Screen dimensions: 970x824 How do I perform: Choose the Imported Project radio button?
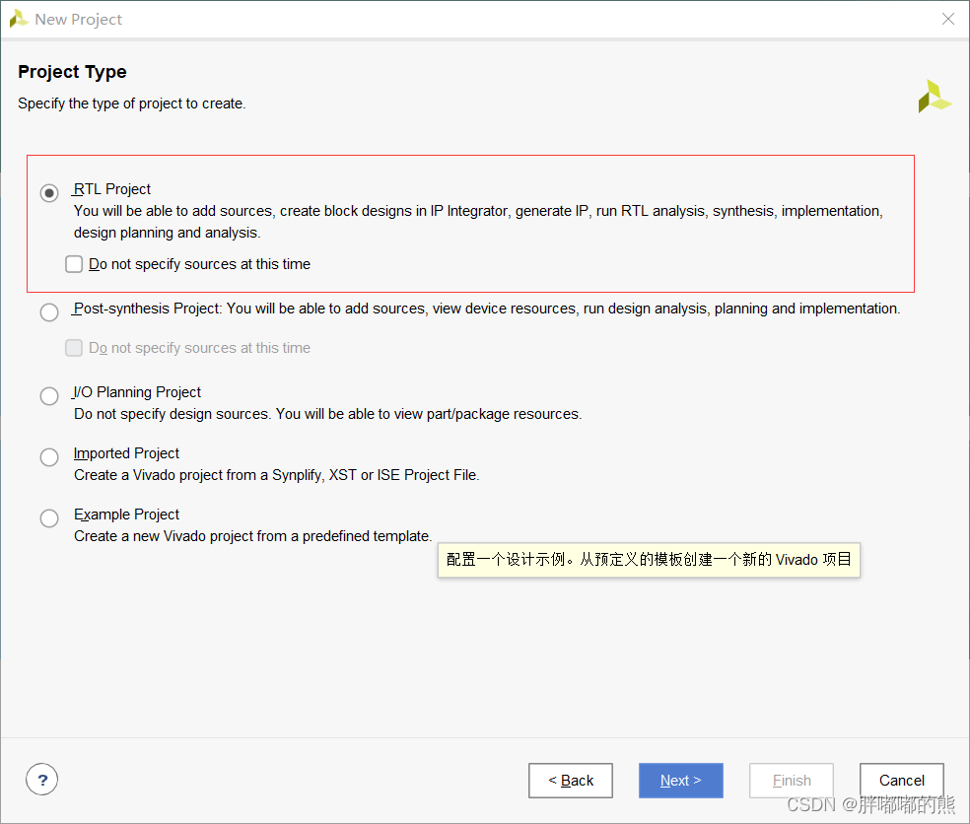click(49, 457)
